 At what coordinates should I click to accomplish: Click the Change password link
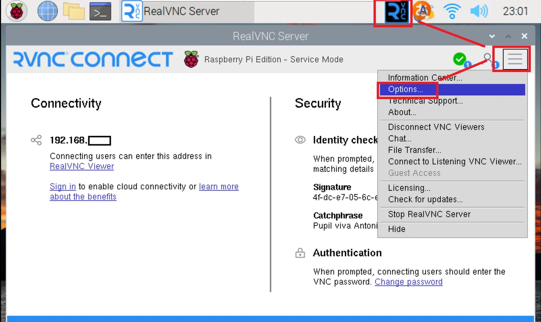pyautogui.click(x=408, y=282)
